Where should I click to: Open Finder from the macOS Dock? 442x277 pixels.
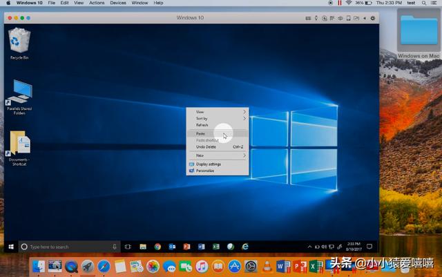39,267
